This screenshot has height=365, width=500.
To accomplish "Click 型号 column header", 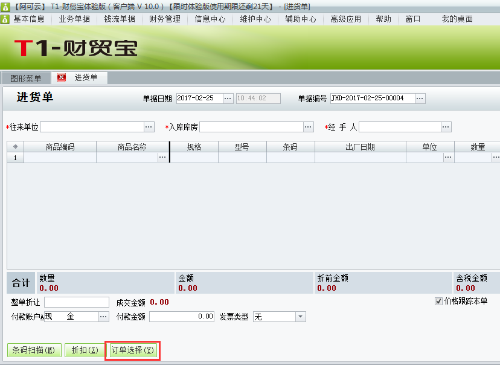I will coord(242,147).
